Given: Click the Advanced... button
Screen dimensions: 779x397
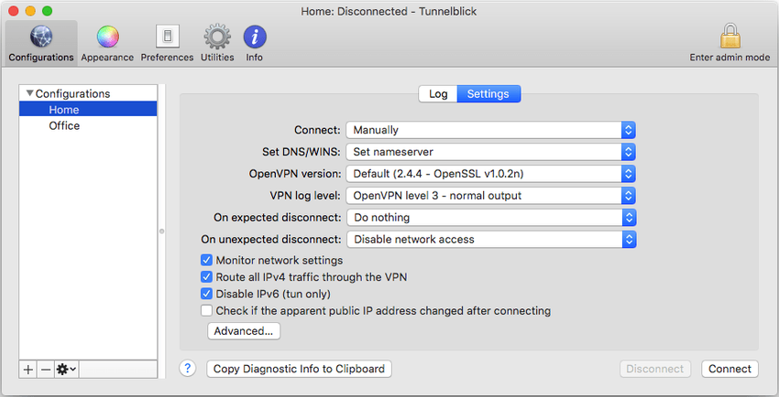Looking at the screenshot, I should [x=244, y=331].
